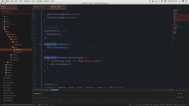
Task: Close the find in project panel
Action: point(187,90)
